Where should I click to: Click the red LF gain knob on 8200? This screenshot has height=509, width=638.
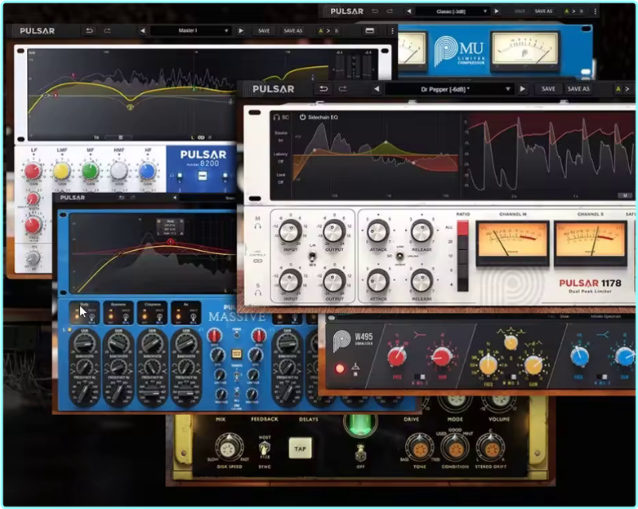33,170
